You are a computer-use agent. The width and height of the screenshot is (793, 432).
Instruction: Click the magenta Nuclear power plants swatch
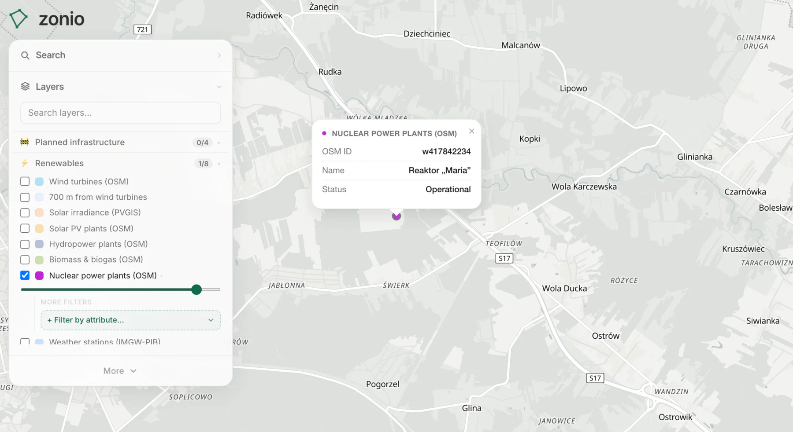(x=39, y=275)
